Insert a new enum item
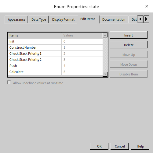 click(129, 35)
